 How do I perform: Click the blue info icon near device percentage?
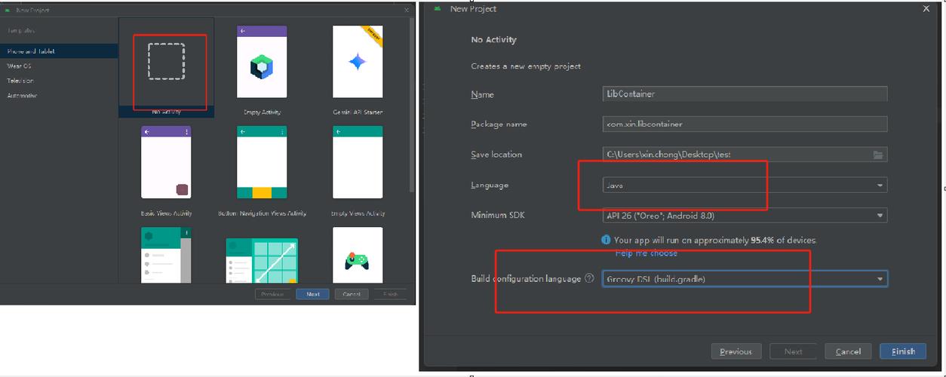coord(606,240)
